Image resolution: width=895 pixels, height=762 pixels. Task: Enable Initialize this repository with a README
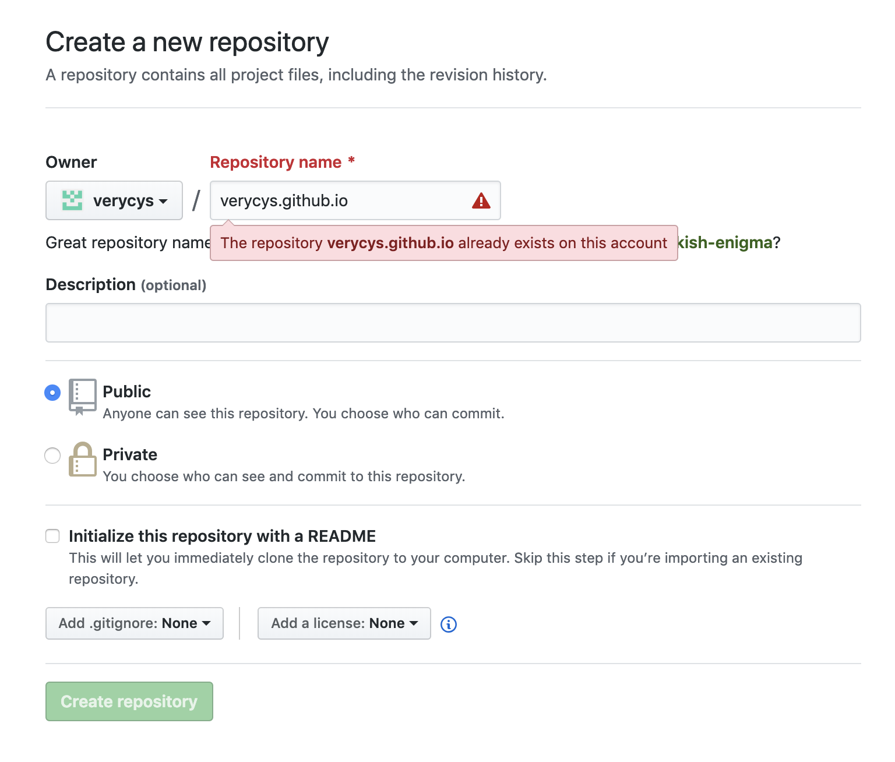52,536
